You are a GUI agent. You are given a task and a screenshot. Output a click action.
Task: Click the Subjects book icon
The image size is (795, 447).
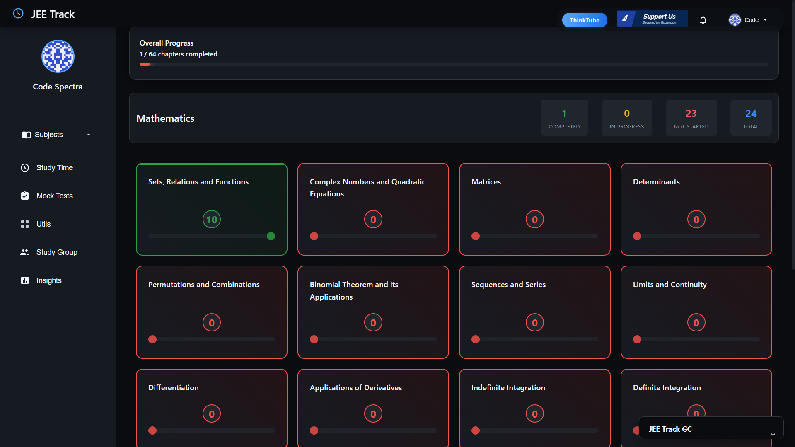click(26, 135)
